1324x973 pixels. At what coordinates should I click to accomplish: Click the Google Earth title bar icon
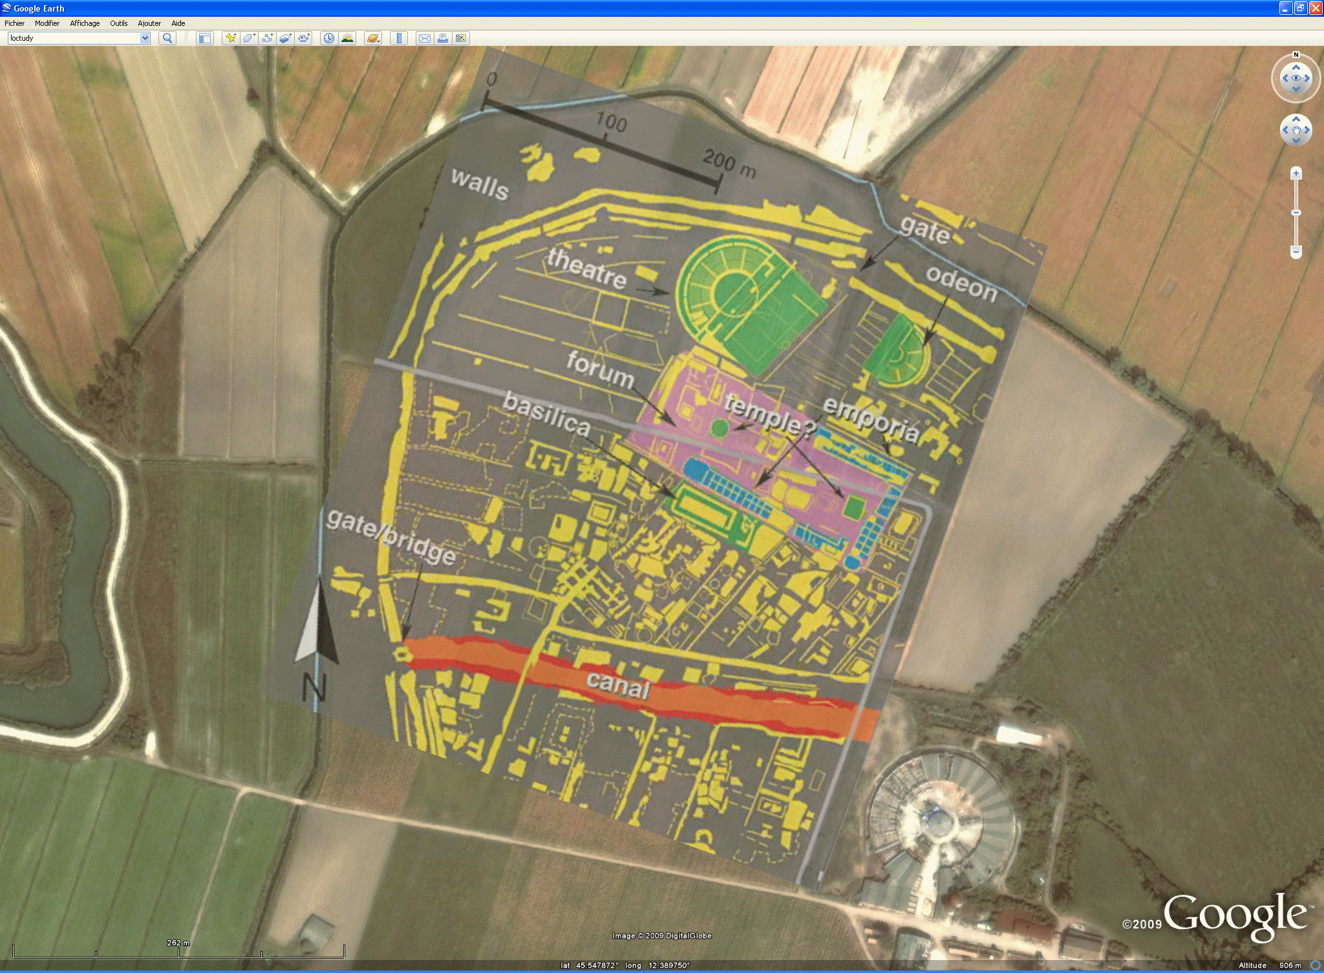[7, 8]
